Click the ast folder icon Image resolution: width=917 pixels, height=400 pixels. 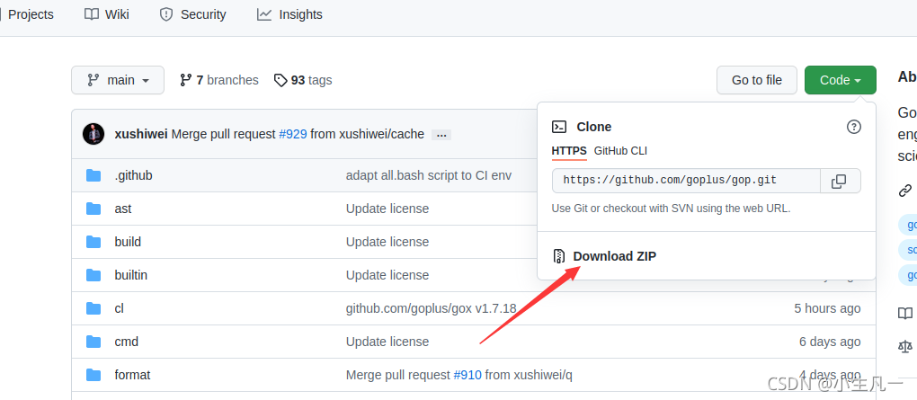click(x=93, y=209)
